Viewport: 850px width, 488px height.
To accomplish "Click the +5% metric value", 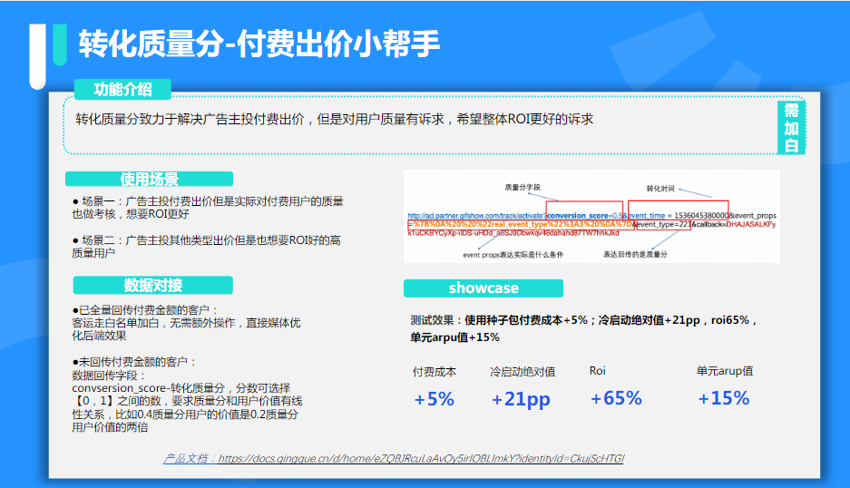I will coord(435,399).
